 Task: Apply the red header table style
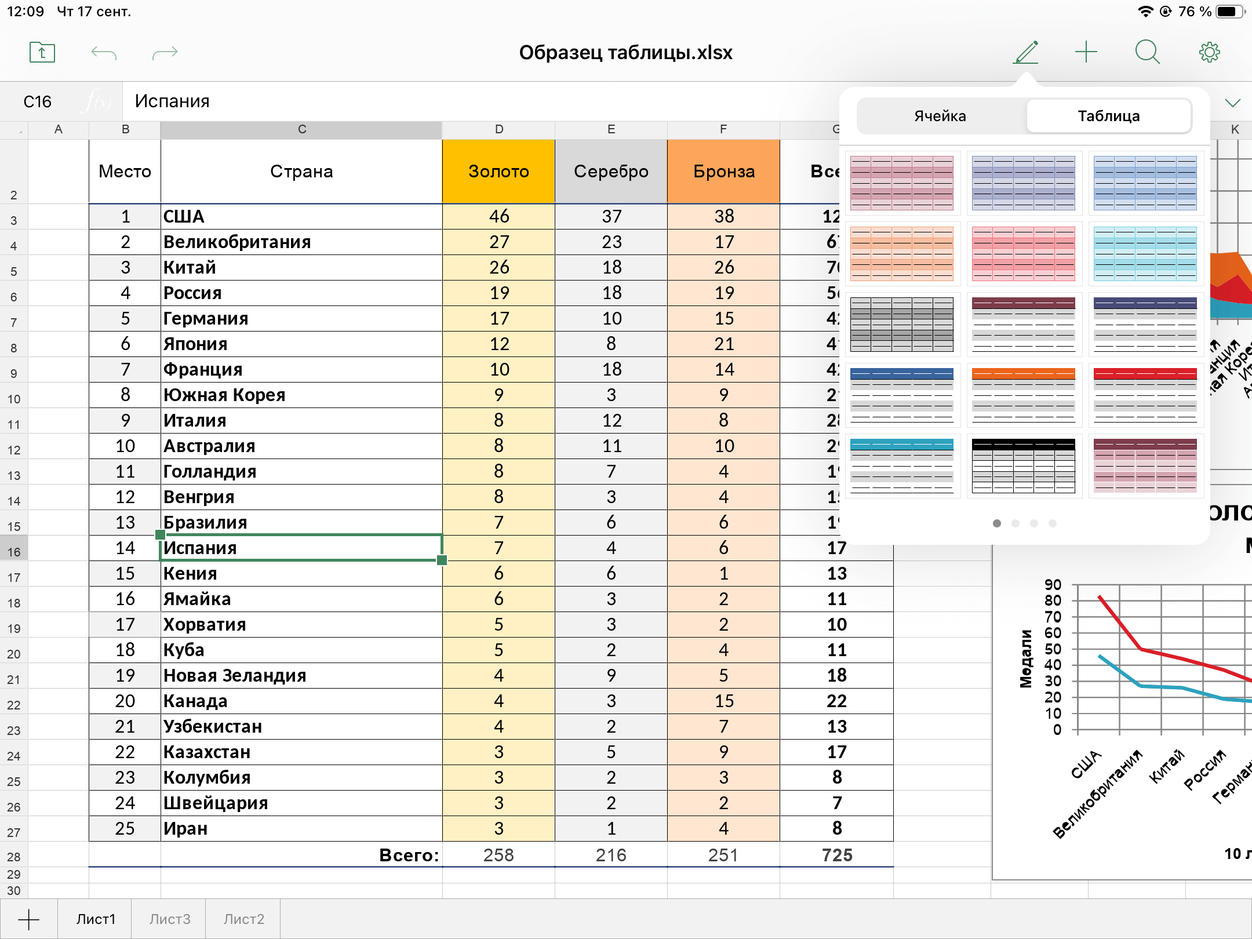[1145, 395]
